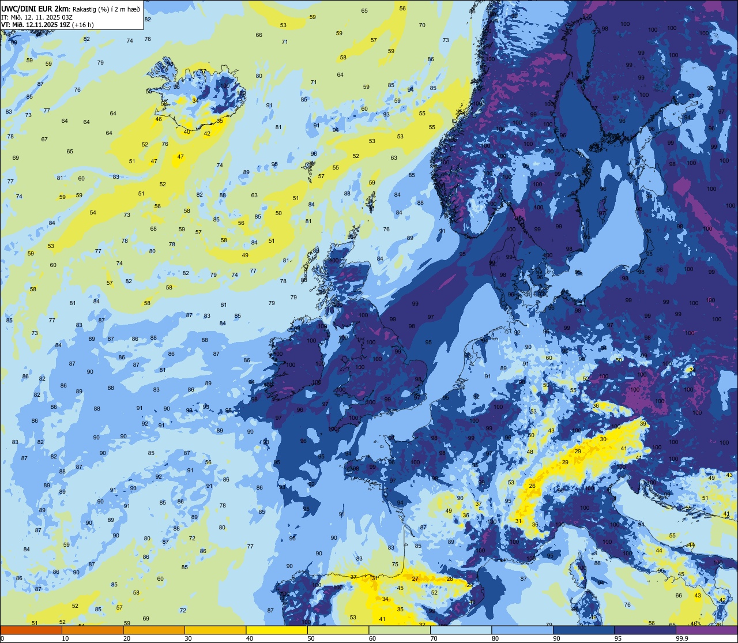This screenshot has width=738, height=643.
Task: Pick the light blue 80–90 legend swatch
Action: pos(522,630)
